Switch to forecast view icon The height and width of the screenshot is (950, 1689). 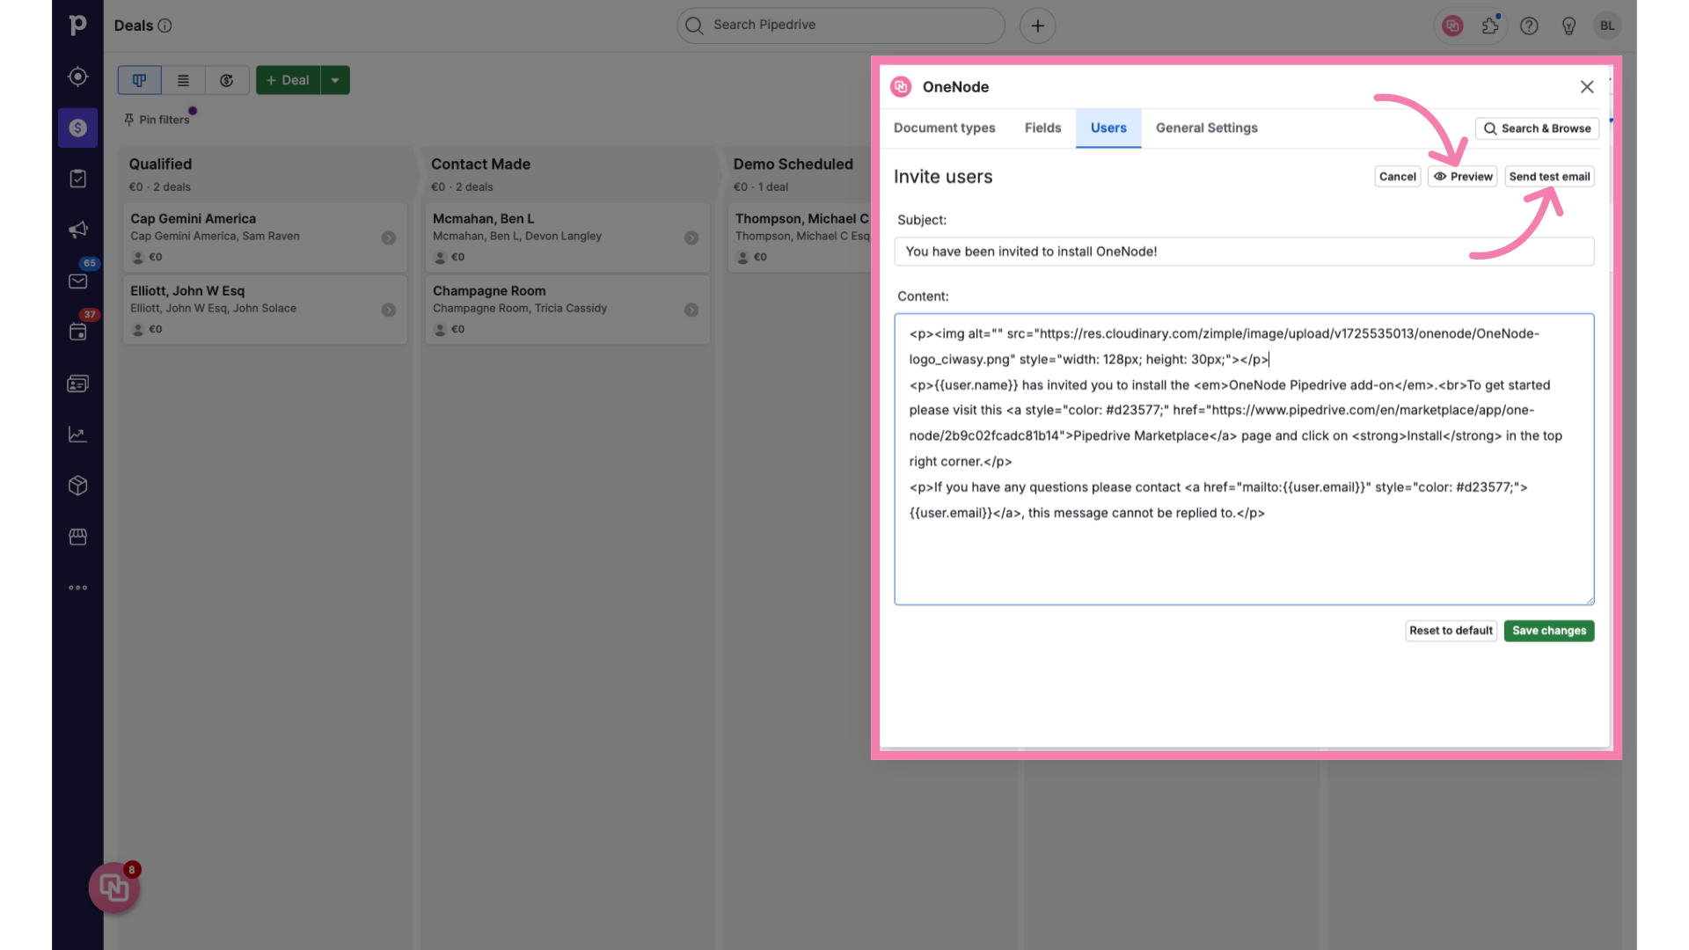[x=227, y=80]
